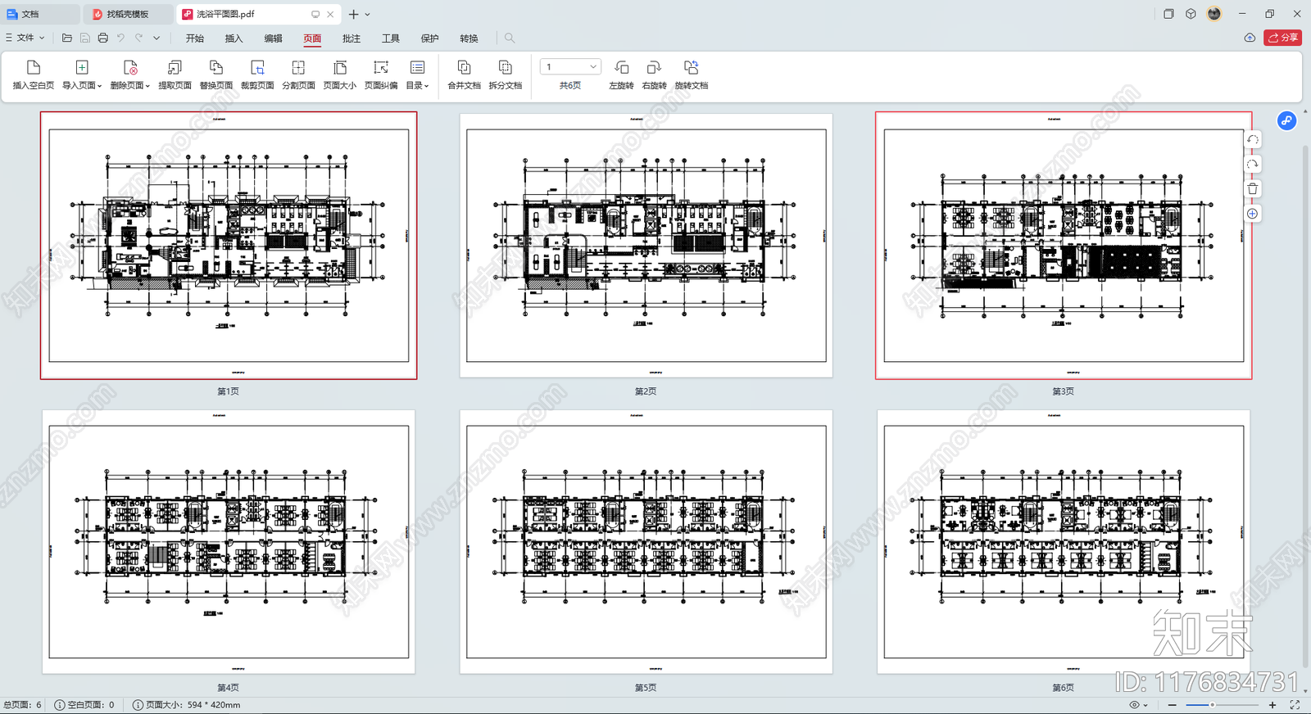The width and height of the screenshot is (1311, 714).
Task: Switch to the 找稻壳模板 tab
Action: coord(129,14)
